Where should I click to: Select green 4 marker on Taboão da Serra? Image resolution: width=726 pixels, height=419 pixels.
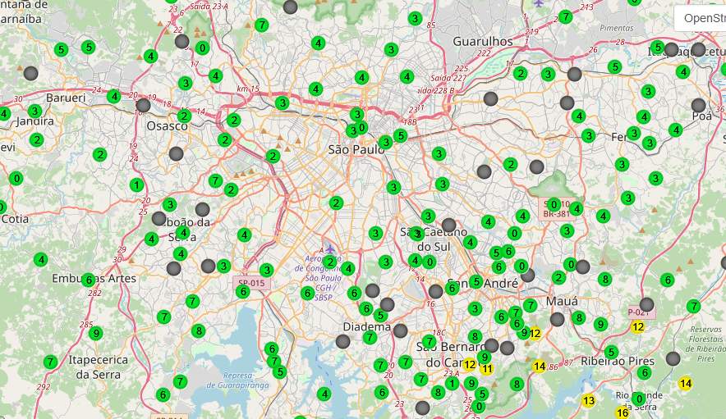183,233
